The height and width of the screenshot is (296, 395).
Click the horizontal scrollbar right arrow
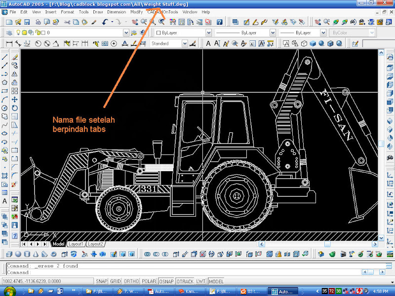pyautogui.click(x=375, y=244)
